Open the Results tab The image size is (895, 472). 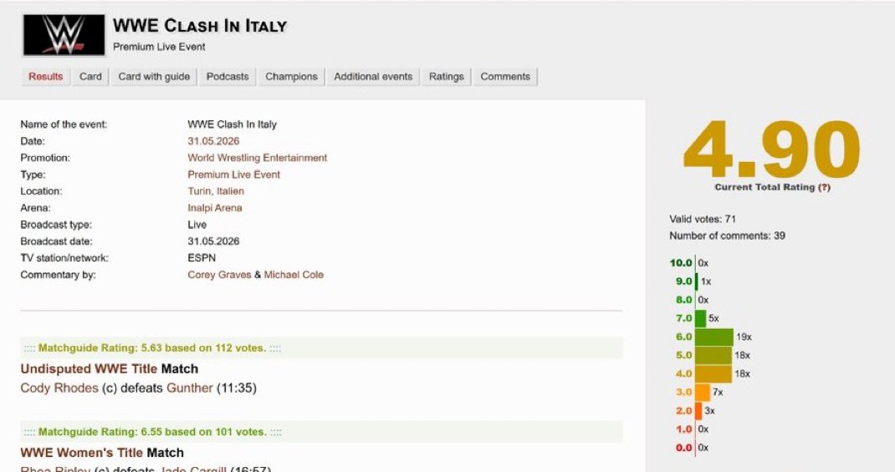pos(46,76)
